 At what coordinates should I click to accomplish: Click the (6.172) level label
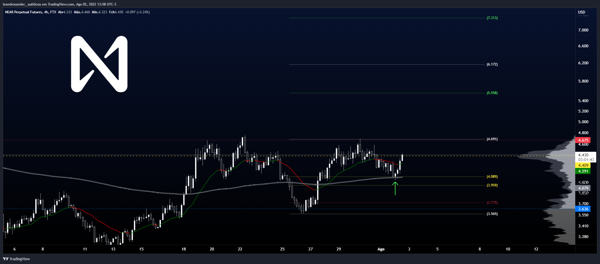(492, 64)
